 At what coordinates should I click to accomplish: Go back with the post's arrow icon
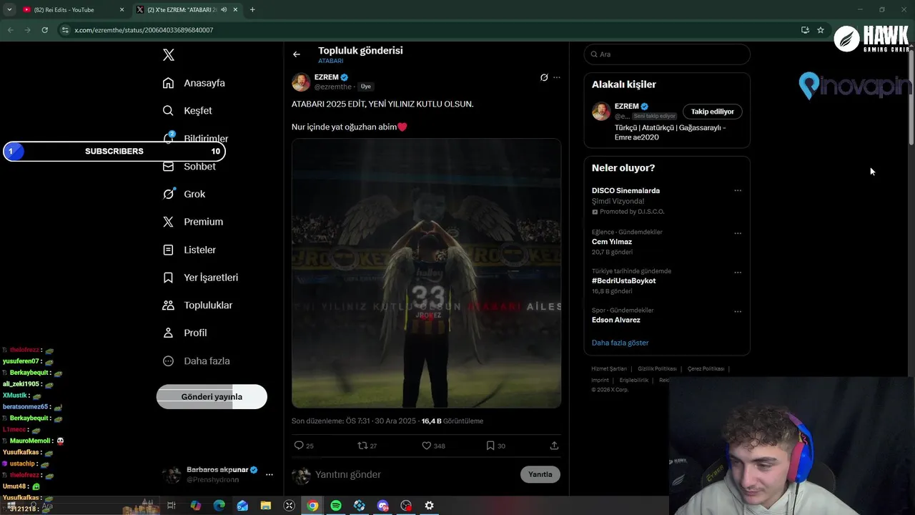[297, 54]
